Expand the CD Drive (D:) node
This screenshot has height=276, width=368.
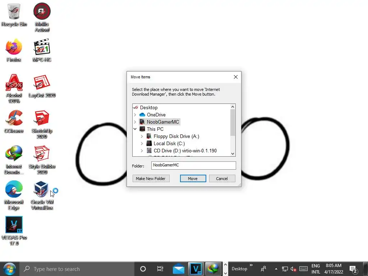(x=142, y=151)
